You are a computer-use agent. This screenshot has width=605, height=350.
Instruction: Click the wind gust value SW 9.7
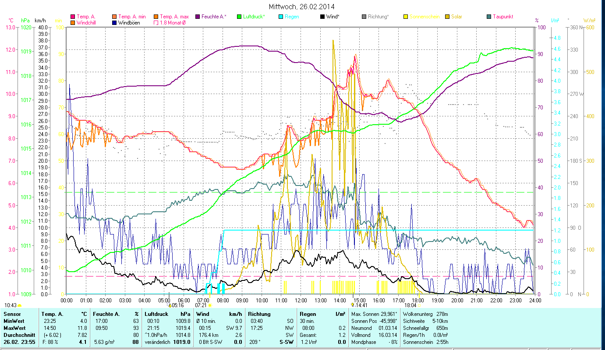pyautogui.click(x=234, y=328)
